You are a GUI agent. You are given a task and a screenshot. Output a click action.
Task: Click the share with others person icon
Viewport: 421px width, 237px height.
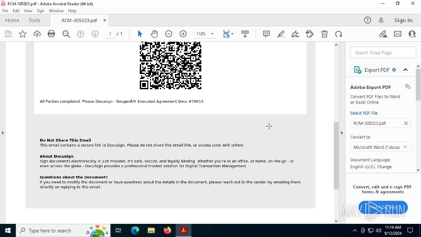coord(412,34)
